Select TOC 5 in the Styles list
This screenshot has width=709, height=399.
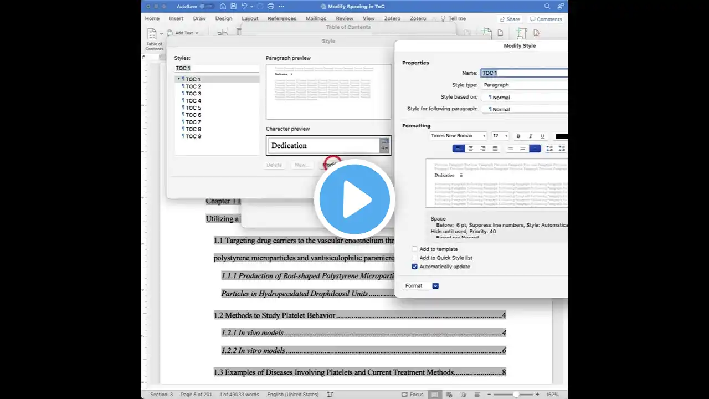point(217,108)
